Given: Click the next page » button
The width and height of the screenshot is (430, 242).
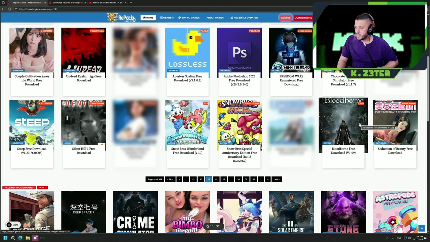Looking at the screenshot, I should pos(268,179).
